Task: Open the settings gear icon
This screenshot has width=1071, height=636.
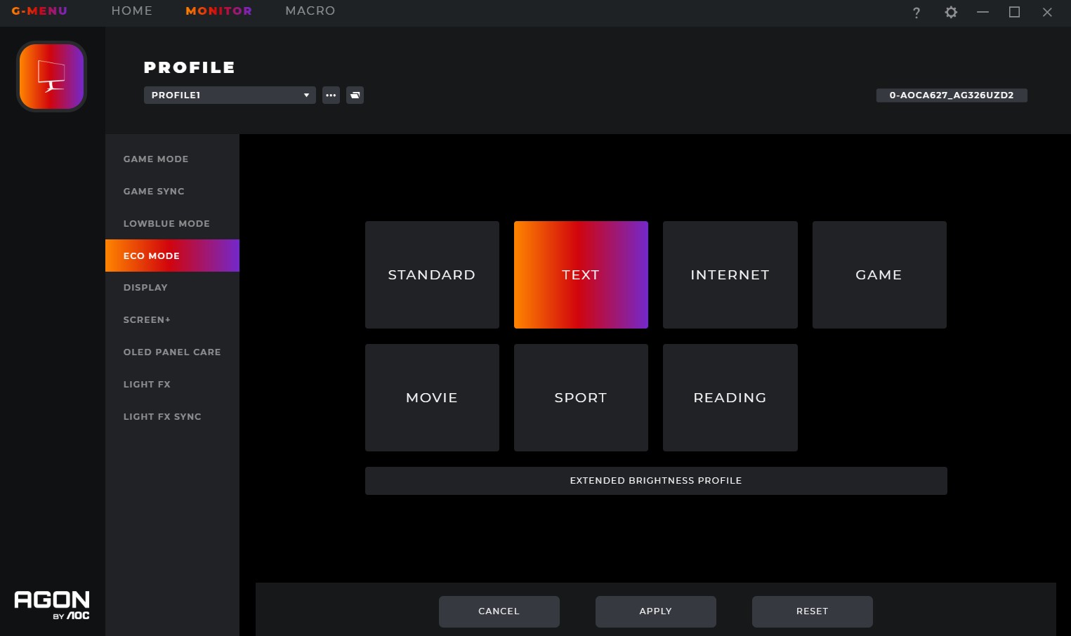Action: tap(951, 12)
